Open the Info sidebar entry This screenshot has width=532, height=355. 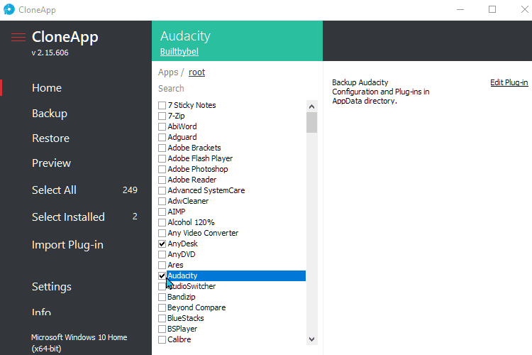pyautogui.click(x=41, y=312)
